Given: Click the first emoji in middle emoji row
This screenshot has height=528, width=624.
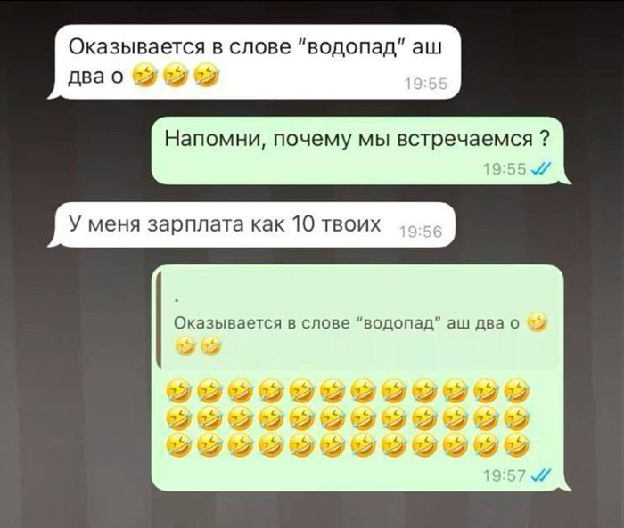Looking at the screenshot, I should pyautogui.click(x=178, y=418).
